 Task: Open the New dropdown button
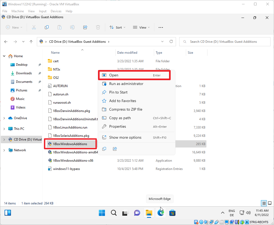pos(14,28)
